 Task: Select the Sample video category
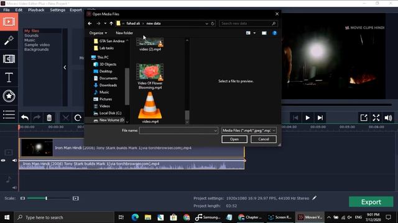(37, 45)
